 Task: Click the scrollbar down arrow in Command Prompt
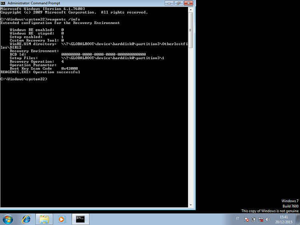[x=190, y=205]
